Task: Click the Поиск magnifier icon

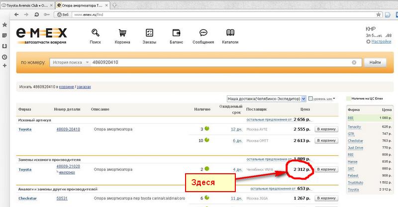Action: pyautogui.click(x=95, y=34)
